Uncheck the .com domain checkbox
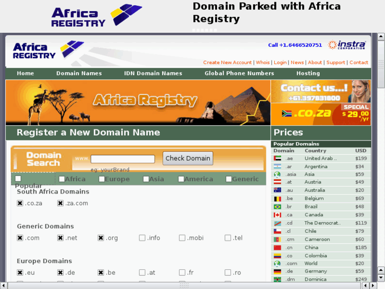Viewport: 385px width, 289px height. click(20, 238)
